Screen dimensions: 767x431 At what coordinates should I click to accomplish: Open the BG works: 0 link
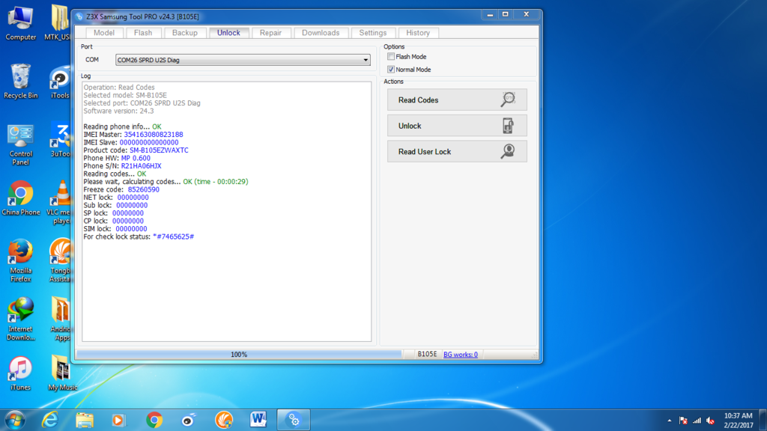point(461,354)
